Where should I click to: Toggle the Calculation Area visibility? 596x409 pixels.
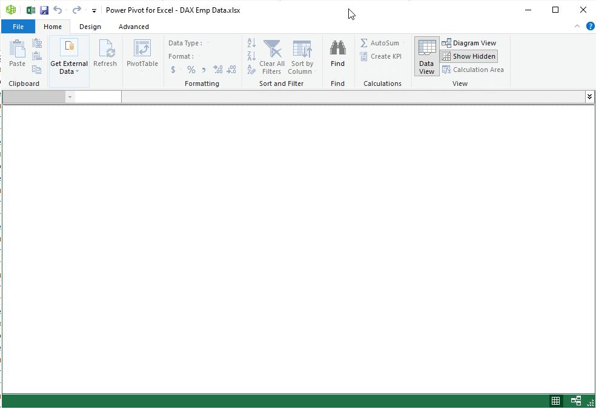click(473, 69)
